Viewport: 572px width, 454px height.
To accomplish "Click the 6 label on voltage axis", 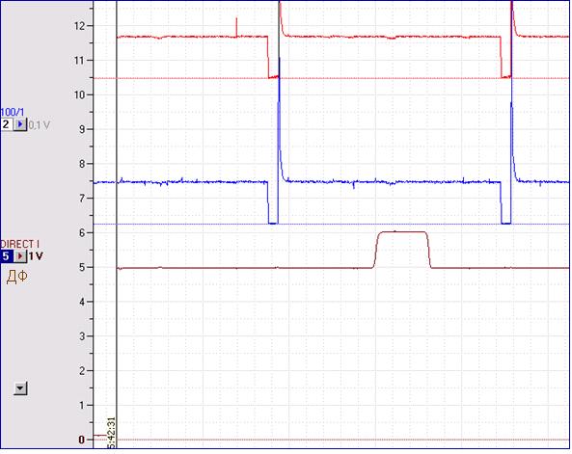I will point(82,232).
